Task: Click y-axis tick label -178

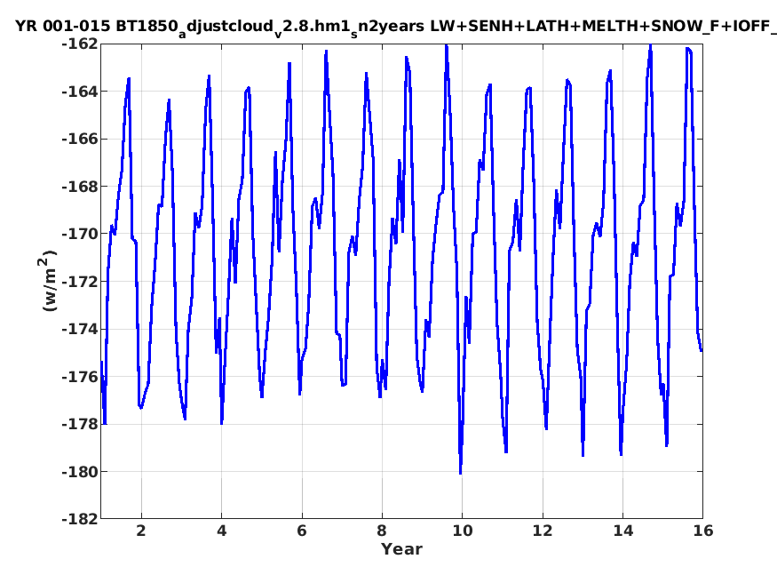Action: pyautogui.click(x=80, y=424)
